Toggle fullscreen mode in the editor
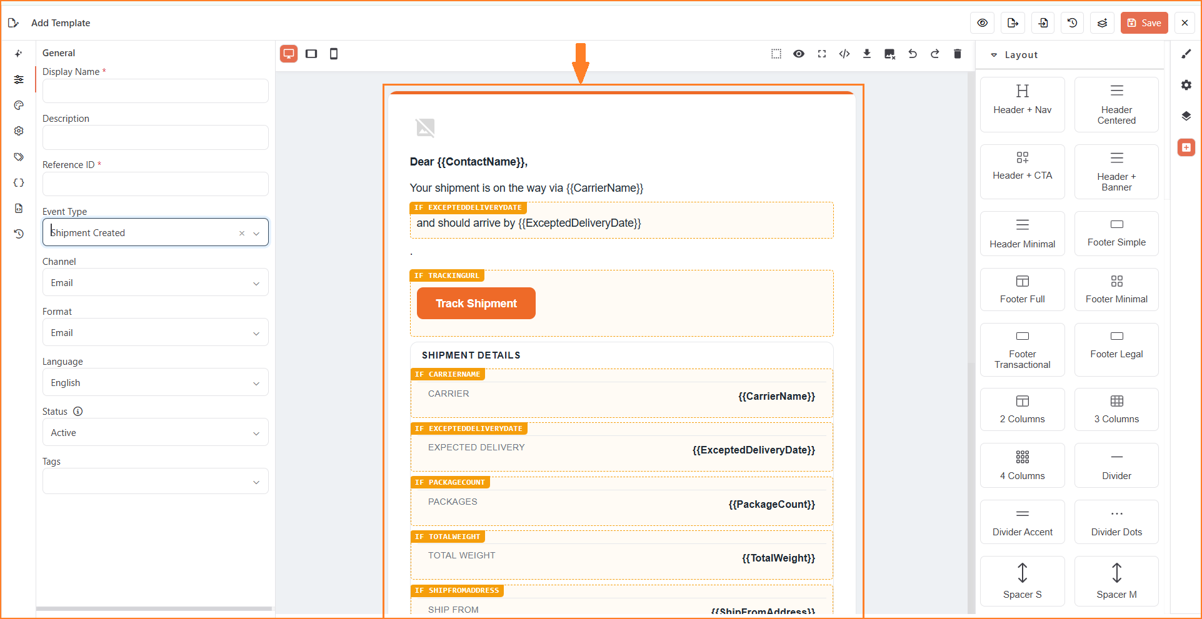The image size is (1202, 619). [822, 54]
